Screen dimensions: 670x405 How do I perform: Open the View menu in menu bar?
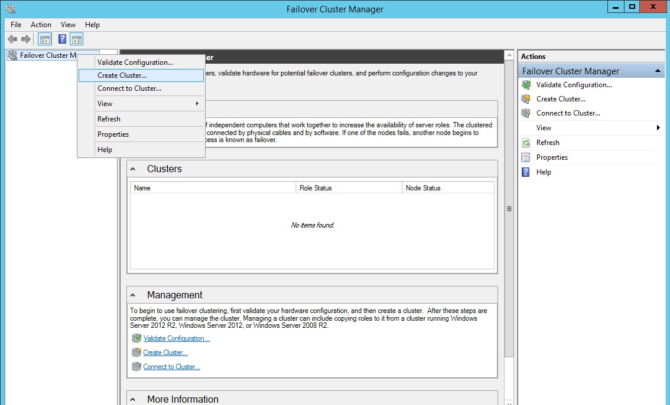[x=68, y=25]
